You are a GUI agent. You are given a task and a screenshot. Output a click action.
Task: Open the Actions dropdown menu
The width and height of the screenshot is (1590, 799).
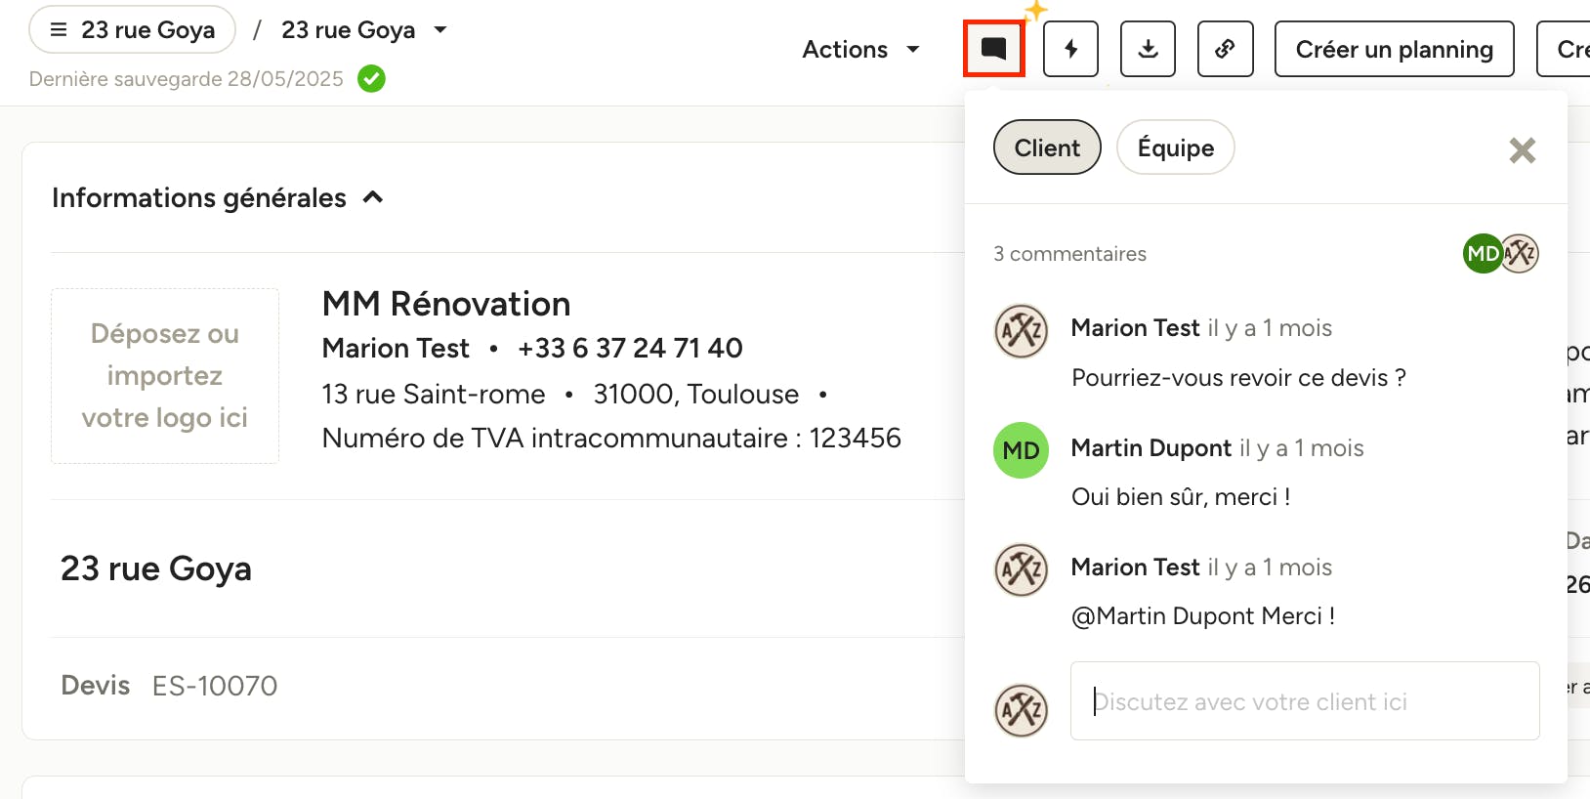pos(860,49)
